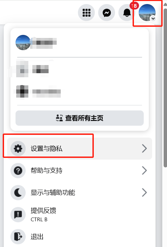The image size is (167, 247).
Task: Click the logout door icon
Action: click(x=18, y=236)
